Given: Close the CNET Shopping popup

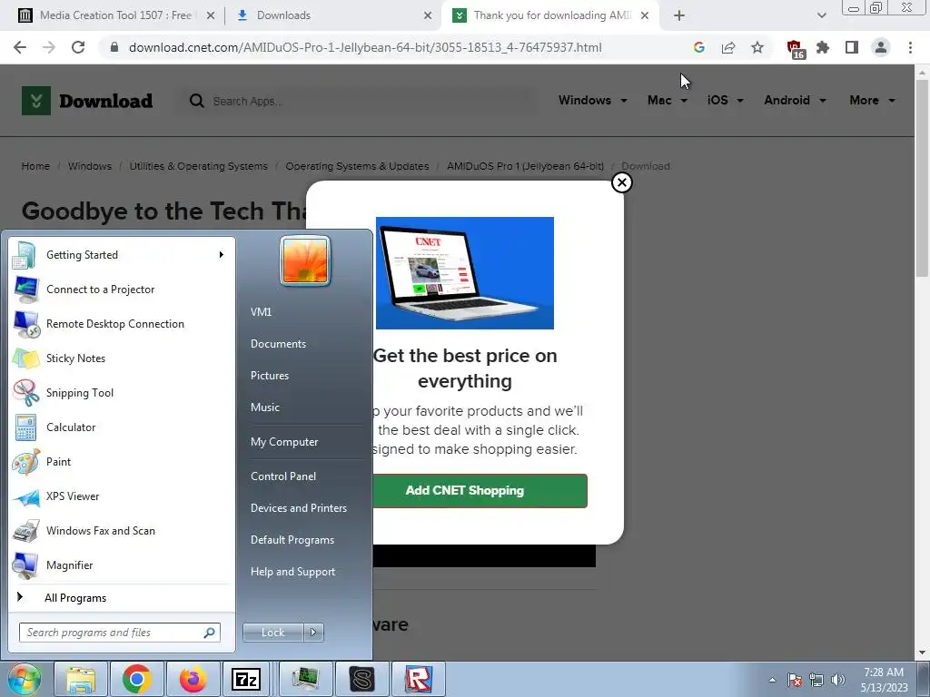Looking at the screenshot, I should pyautogui.click(x=621, y=182).
